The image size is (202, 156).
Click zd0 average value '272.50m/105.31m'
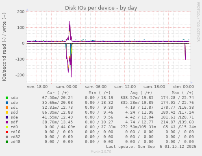(138, 127)
